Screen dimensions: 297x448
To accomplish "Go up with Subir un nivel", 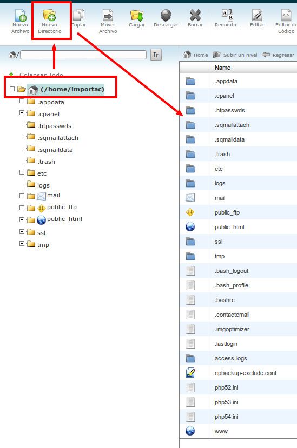I will click(x=235, y=55).
